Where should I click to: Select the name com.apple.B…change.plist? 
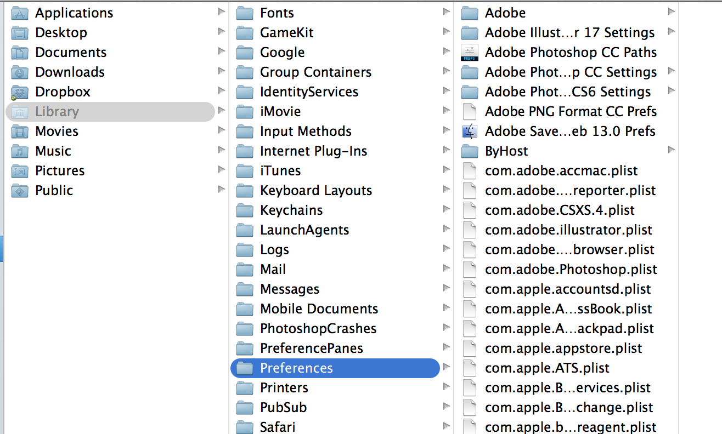569,408
